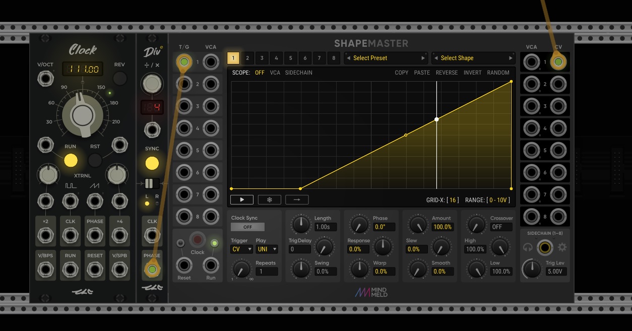This screenshot has height=331, width=632.
Task: Select channel 1 tab in ShapeMaster
Action: (233, 58)
